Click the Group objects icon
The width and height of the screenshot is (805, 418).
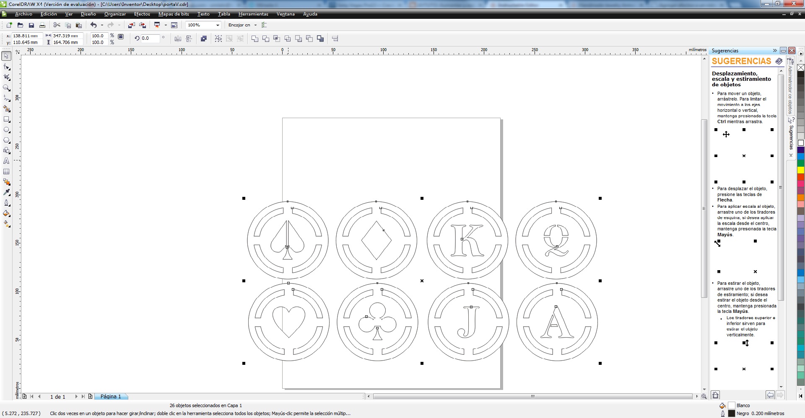click(218, 39)
